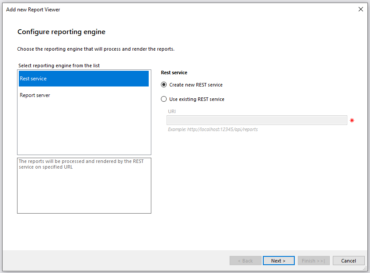Click the disabled Finish button
This screenshot has width=370, height=273.
click(x=314, y=260)
